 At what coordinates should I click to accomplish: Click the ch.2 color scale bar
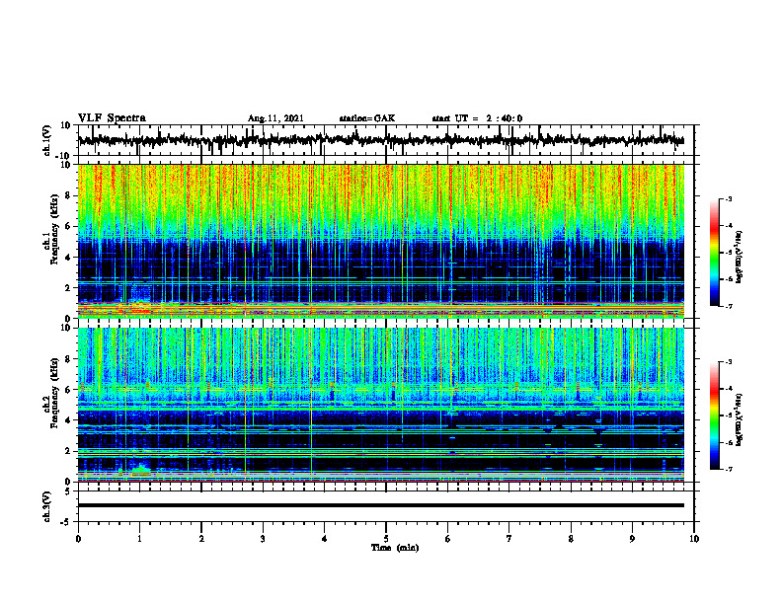[x=715, y=415]
